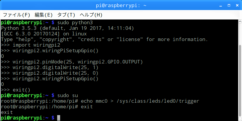Open the ファイル(F) menu
Screen dimensions: 242x121
tap(16, 15)
